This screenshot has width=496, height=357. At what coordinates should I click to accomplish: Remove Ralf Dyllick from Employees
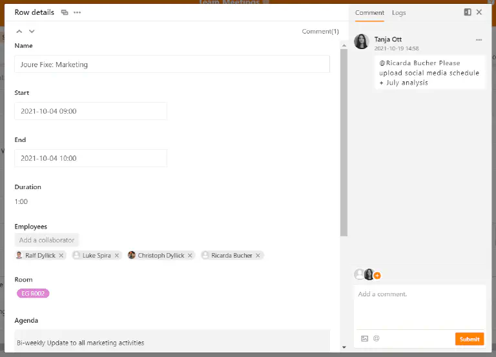click(61, 255)
